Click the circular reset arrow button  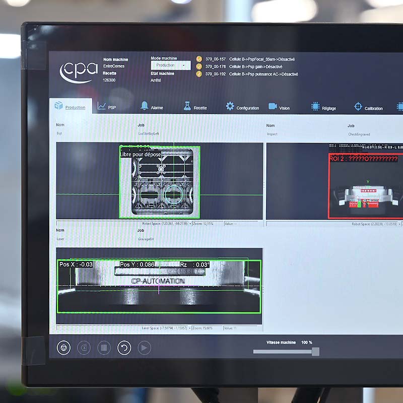point(124,348)
